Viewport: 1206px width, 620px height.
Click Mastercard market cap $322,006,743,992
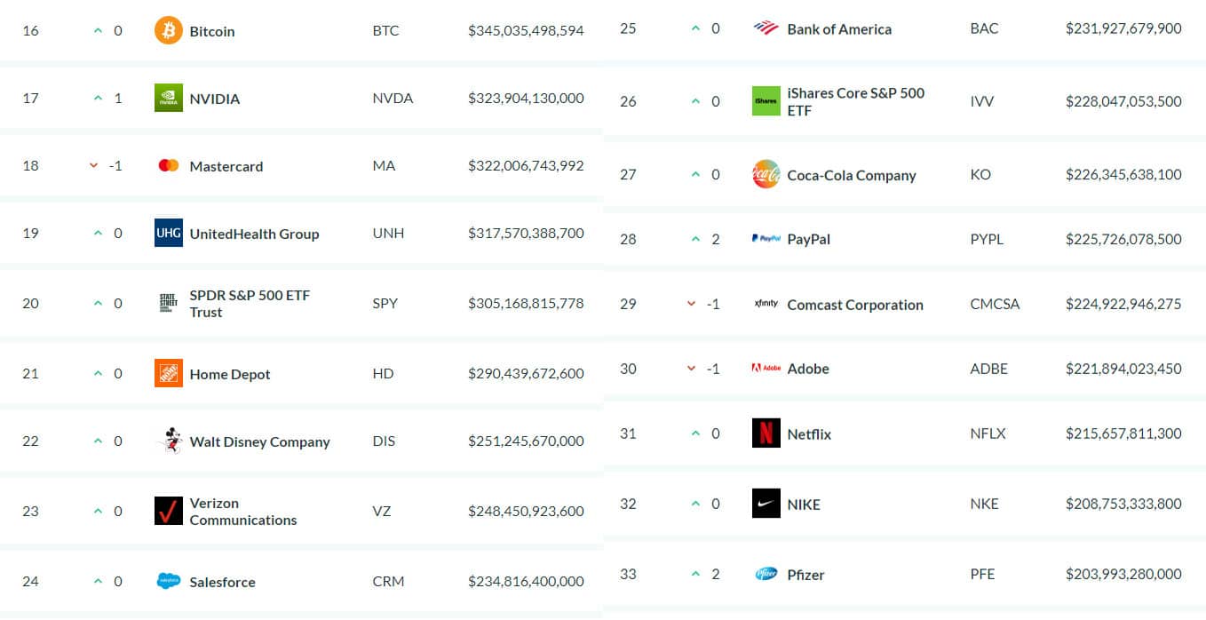click(x=526, y=165)
